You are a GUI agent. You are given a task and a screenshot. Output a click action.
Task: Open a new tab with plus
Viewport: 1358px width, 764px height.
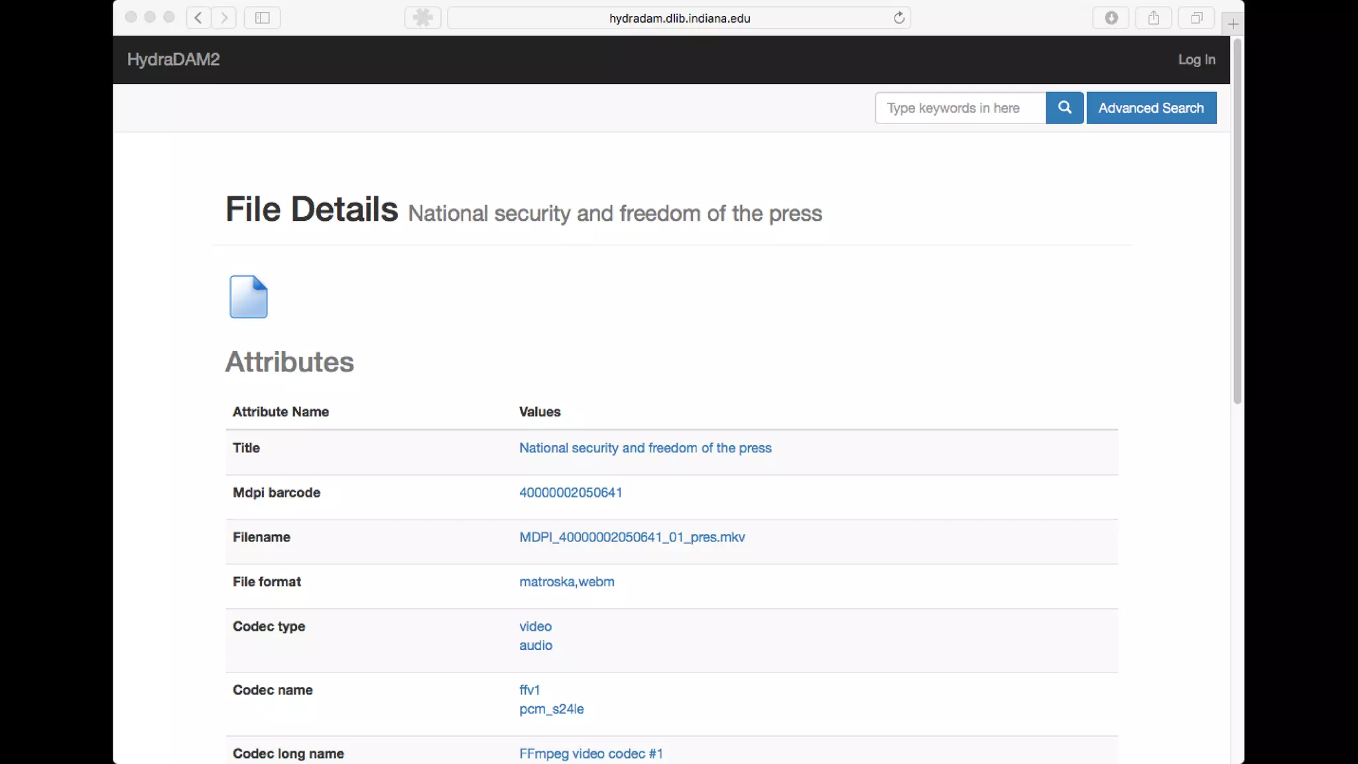pyautogui.click(x=1233, y=25)
